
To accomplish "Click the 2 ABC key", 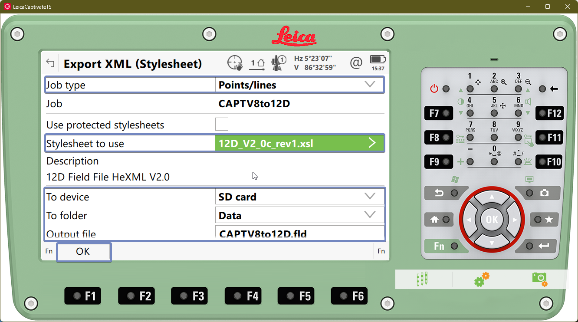I will [x=494, y=89].
